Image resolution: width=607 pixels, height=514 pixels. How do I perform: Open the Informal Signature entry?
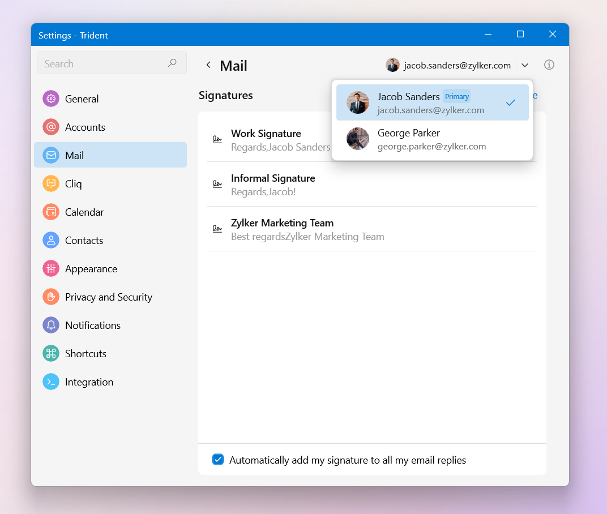371,184
